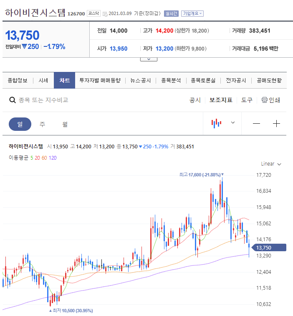Select the 차트 tab

coord(64,80)
